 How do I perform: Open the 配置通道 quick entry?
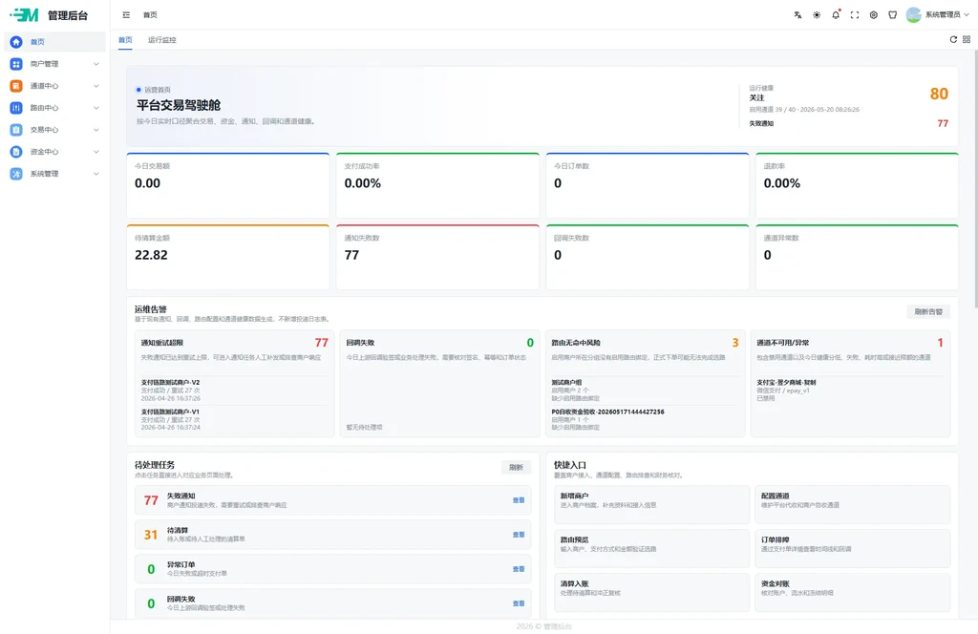(853, 504)
